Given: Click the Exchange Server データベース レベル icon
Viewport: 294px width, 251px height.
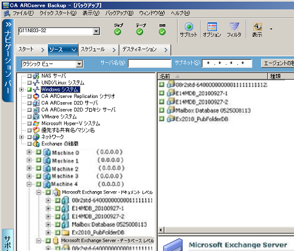Looking at the screenshot, I should (x=55, y=241).
